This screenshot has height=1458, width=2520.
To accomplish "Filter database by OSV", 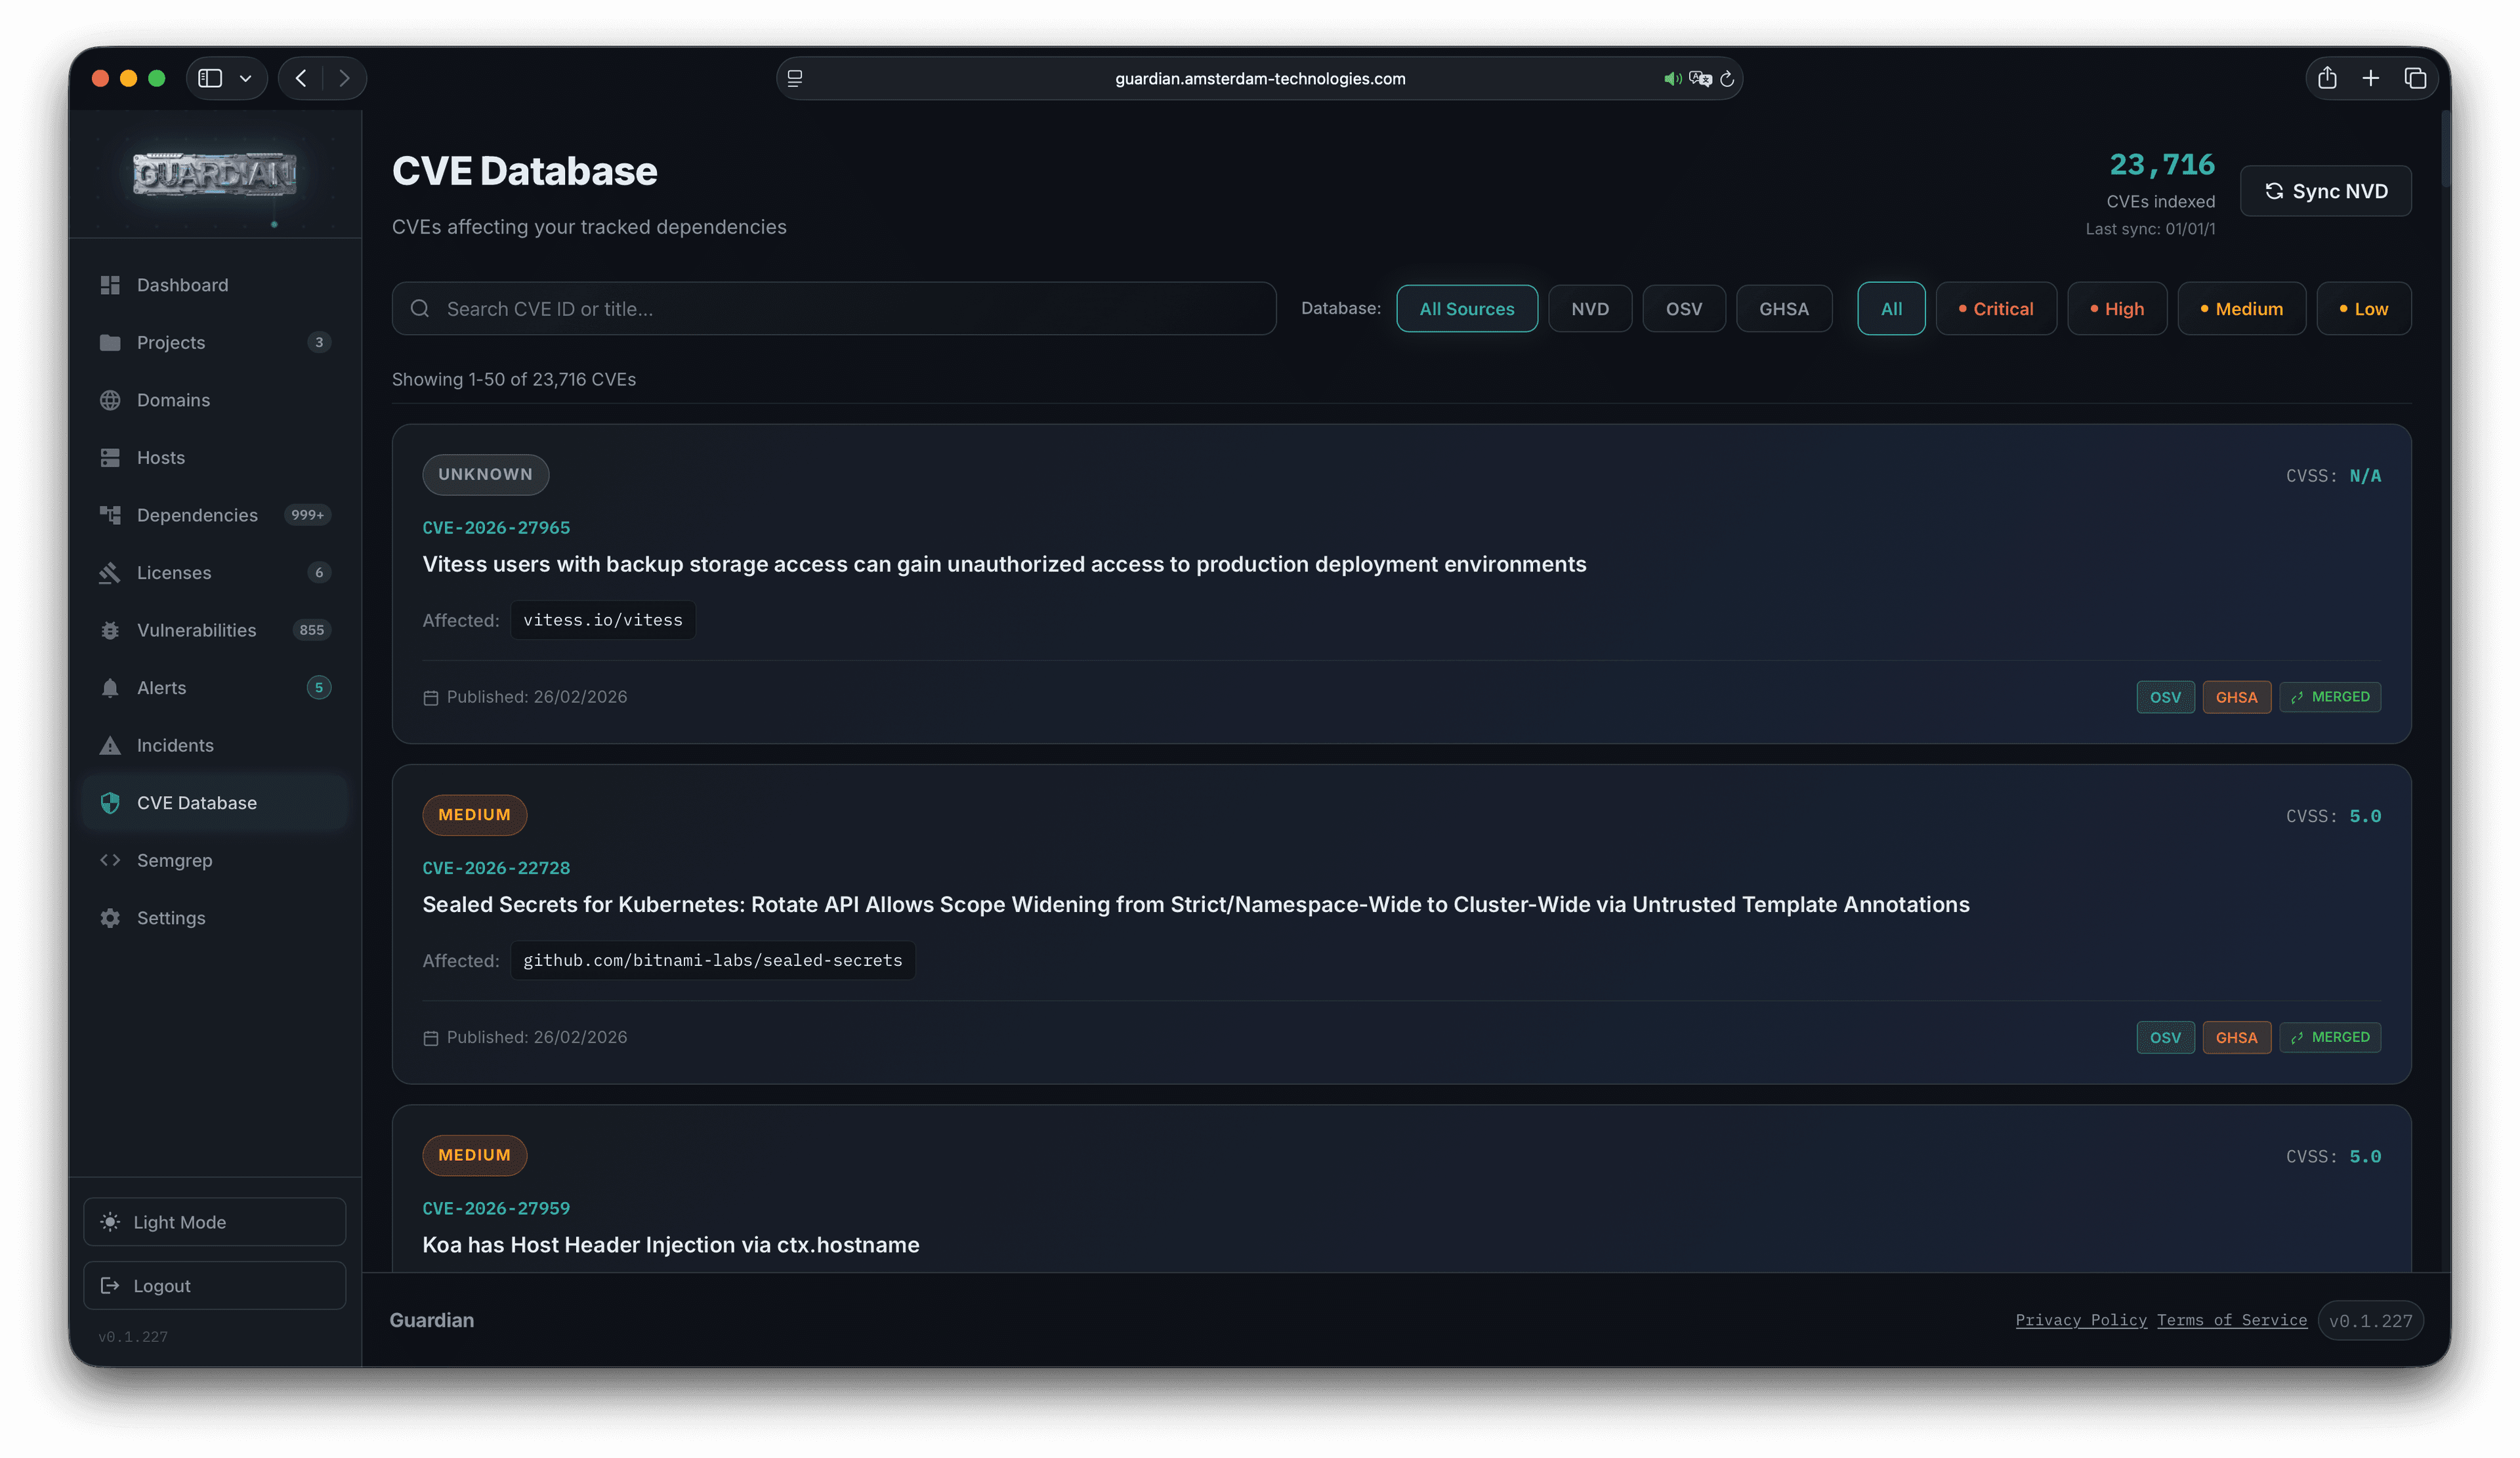I will 1684,309.
